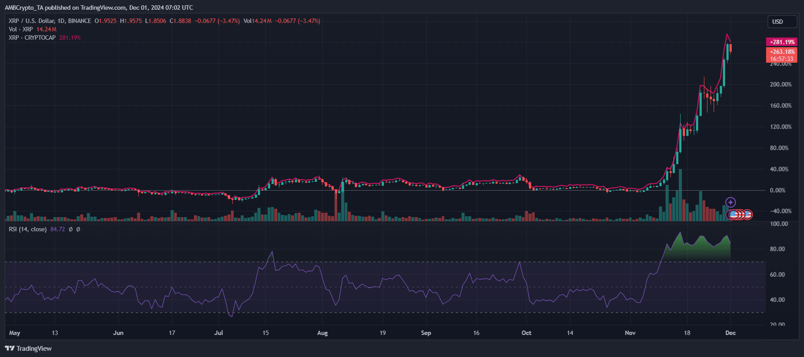
Task: Click the low price L1.8506 value
Action: tap(156, 21)
